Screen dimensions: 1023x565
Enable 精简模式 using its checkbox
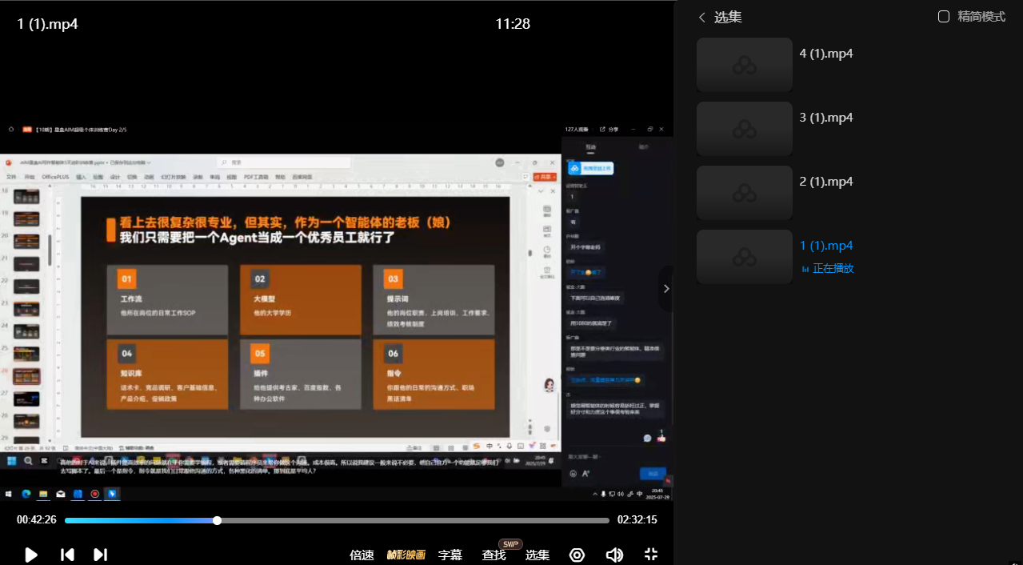tap(944, 16)
